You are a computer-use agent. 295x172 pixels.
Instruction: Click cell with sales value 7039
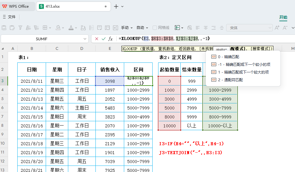coord(110,162)
